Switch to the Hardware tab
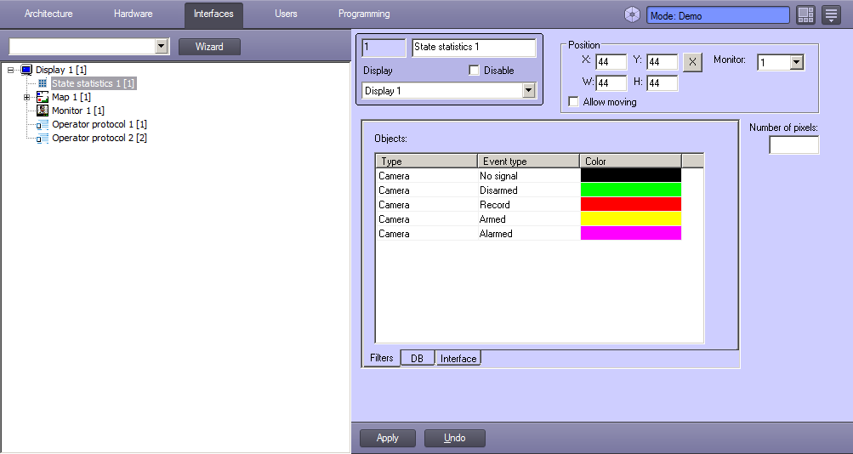 [x=133, y=14]
